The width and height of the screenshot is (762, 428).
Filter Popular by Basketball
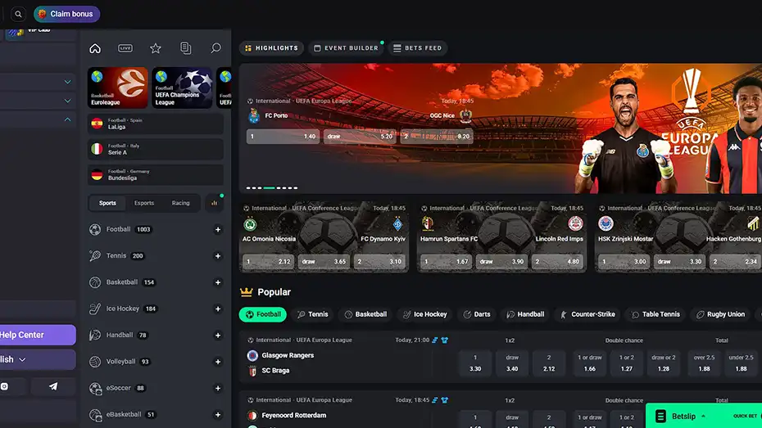[366, 314]
